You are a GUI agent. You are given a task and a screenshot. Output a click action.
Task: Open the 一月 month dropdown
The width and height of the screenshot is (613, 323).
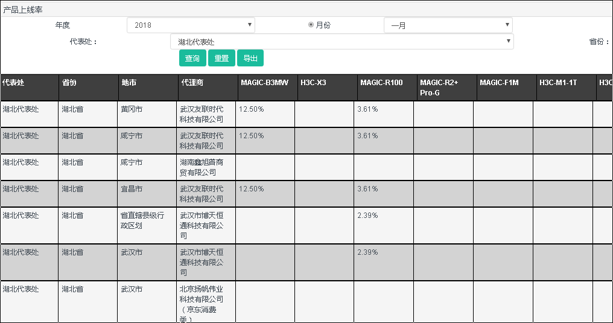click(x=448, y=25)
